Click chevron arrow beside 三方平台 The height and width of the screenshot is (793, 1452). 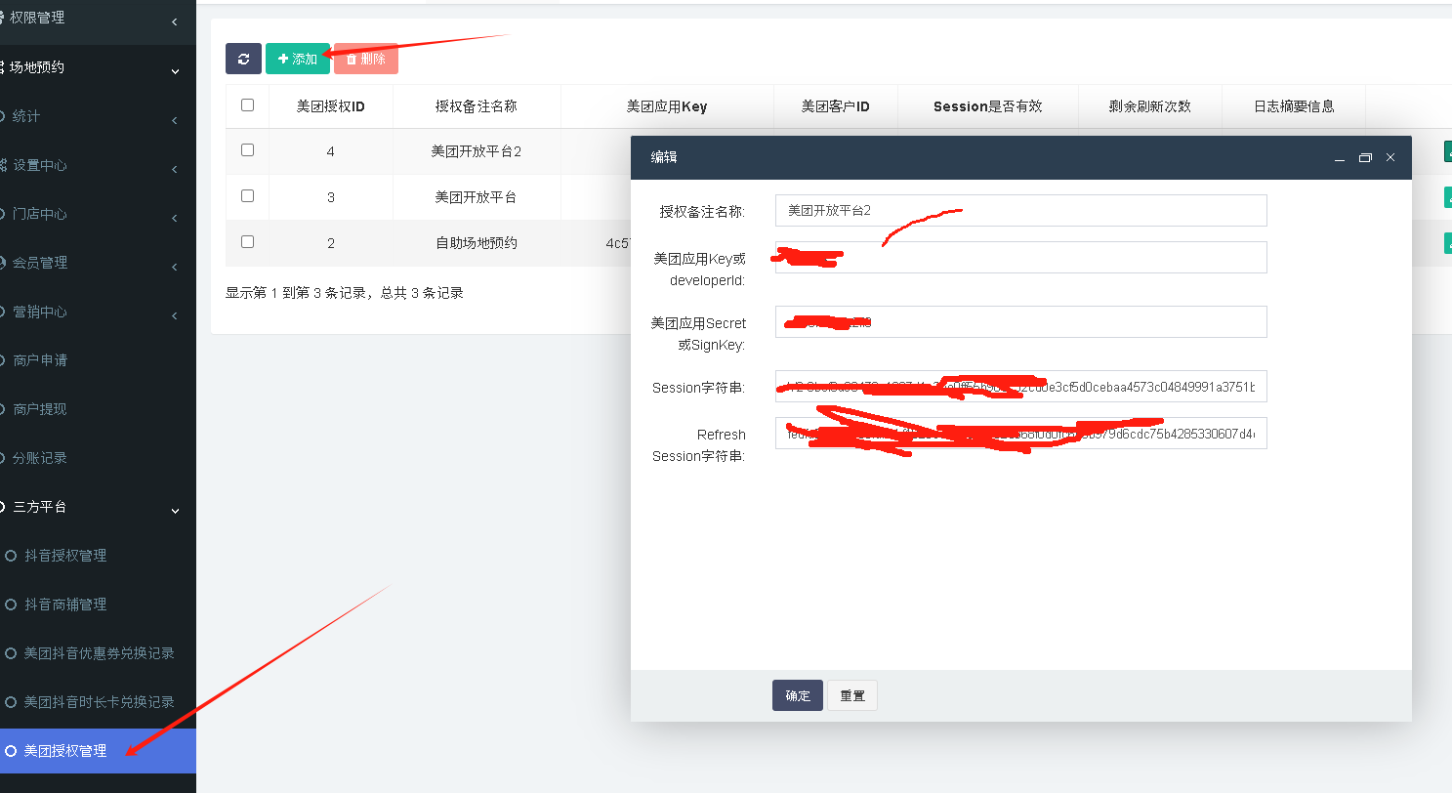175,510
